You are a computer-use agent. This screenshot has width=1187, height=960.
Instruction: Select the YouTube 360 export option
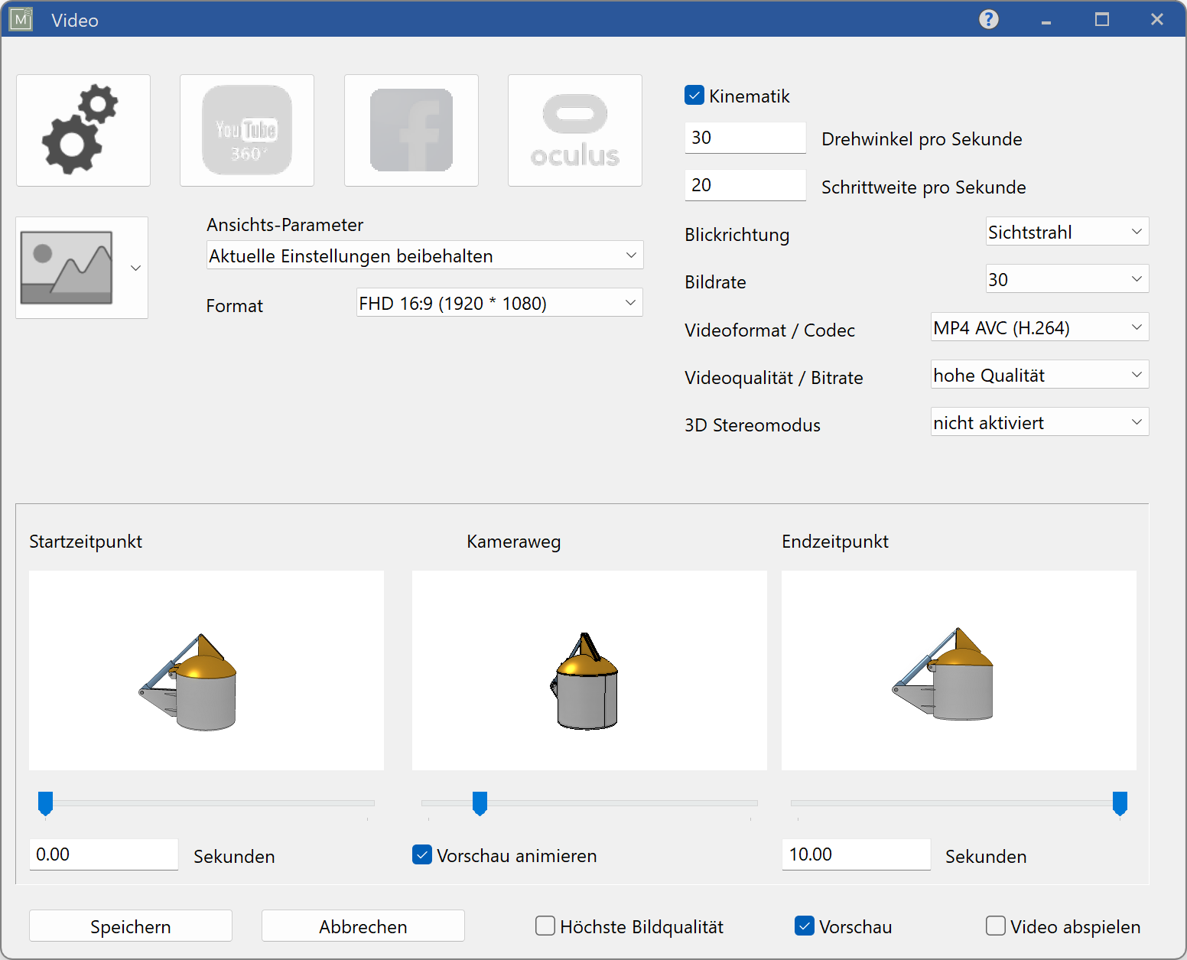pos(246,130)
